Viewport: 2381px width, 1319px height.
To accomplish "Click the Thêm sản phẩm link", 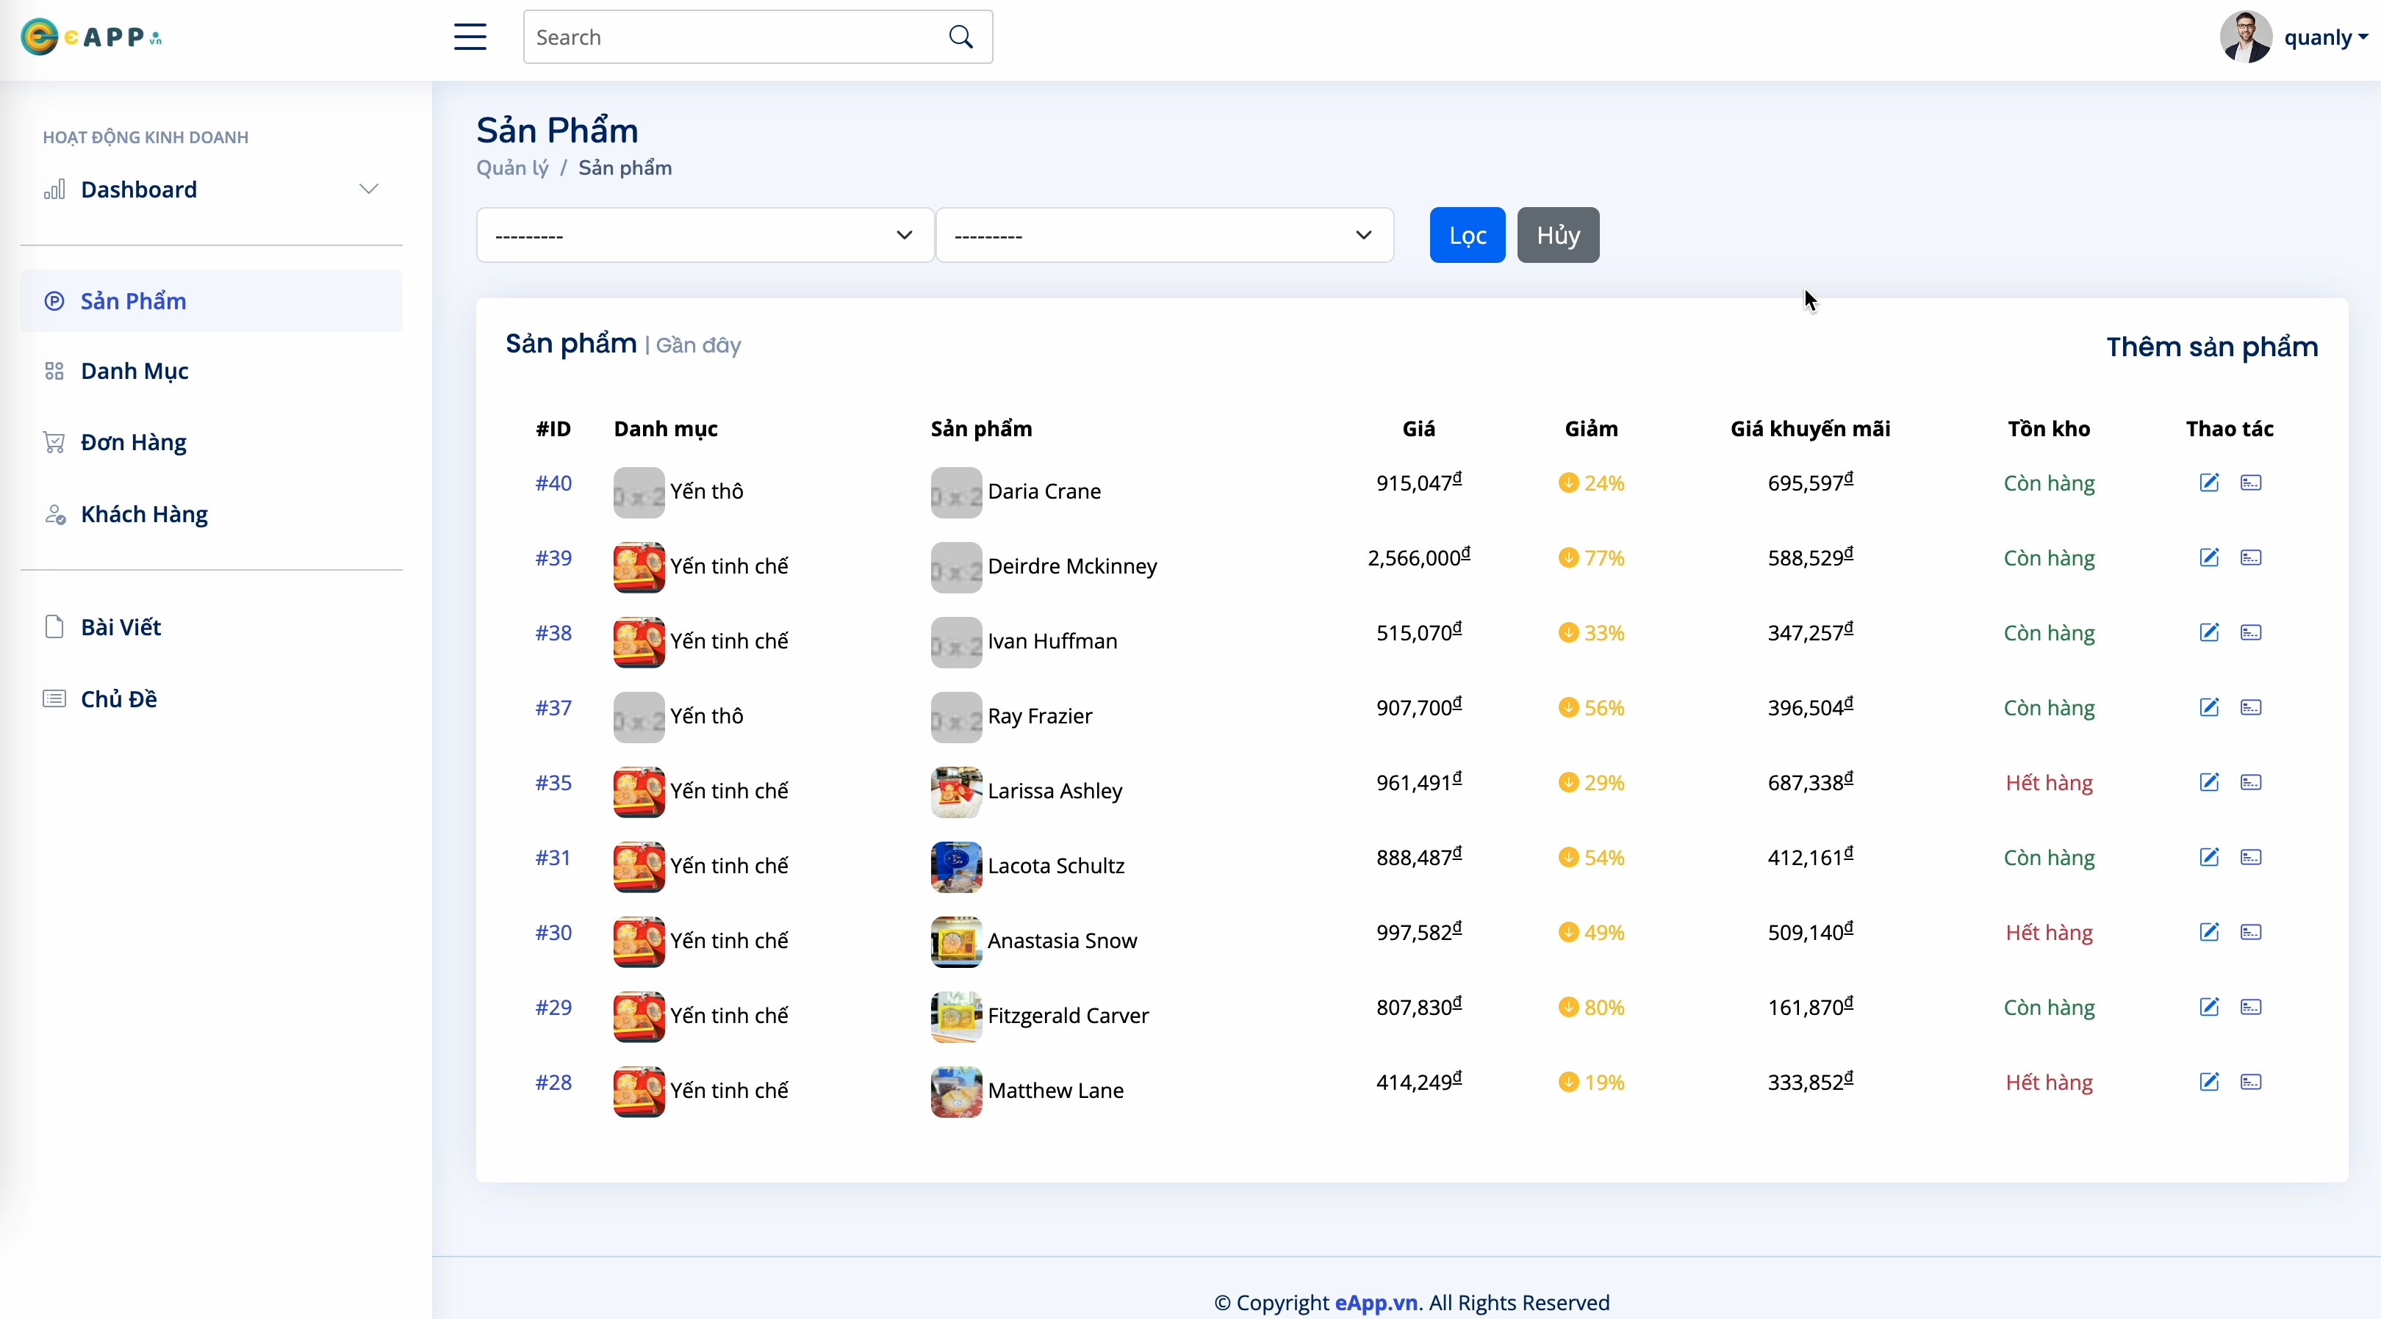I will pos(2212,347).
